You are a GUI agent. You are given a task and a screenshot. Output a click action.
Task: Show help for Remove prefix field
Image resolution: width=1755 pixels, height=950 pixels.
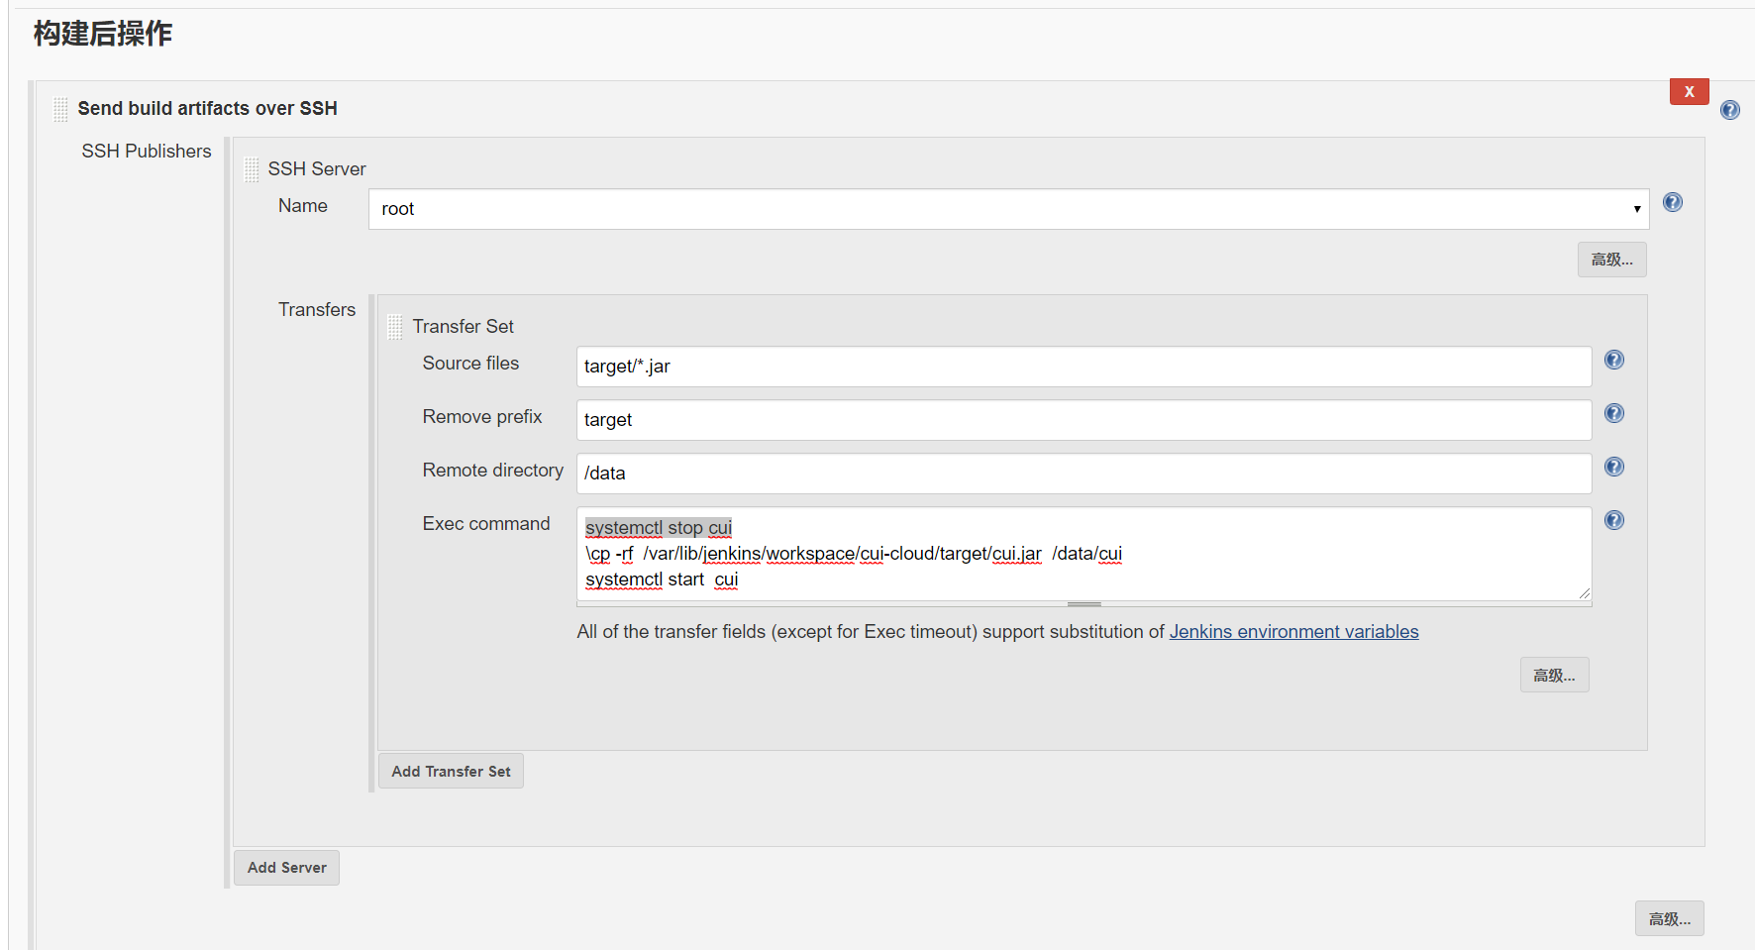tap(1613, 413)
